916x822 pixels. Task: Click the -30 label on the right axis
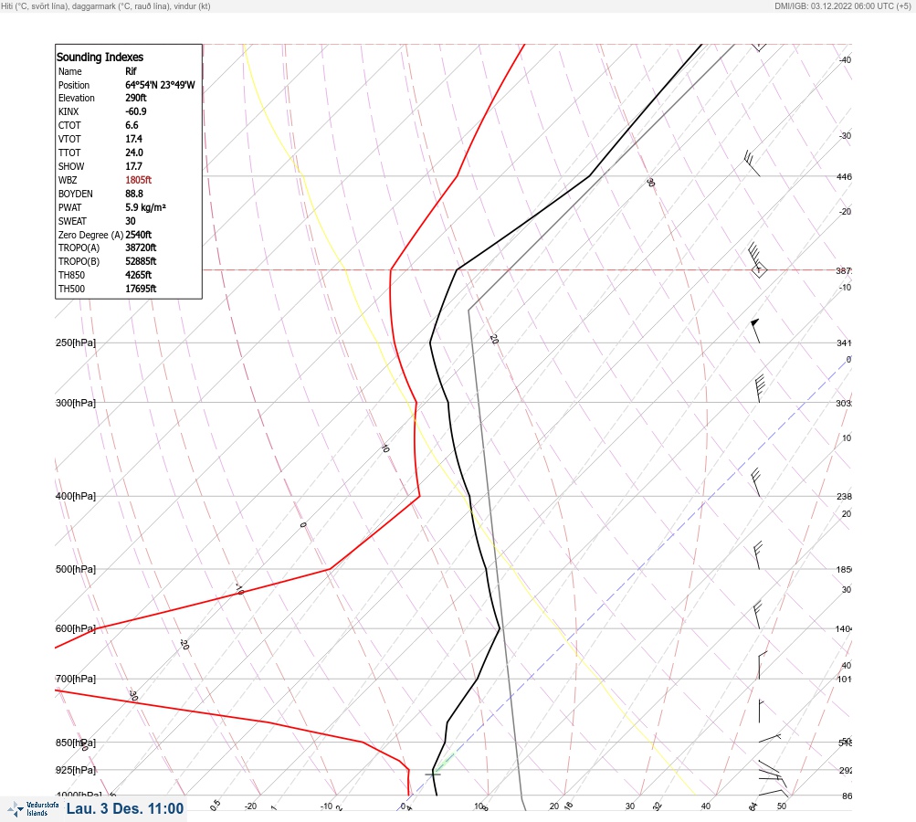[845, 135]
